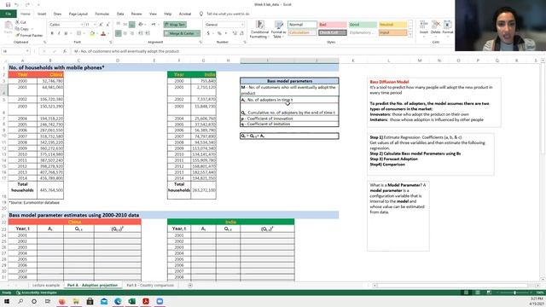Align text to top

click(119, 25)
